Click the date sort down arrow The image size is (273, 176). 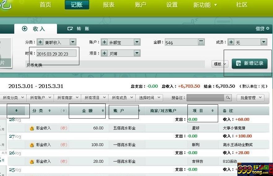tap(16, 111)
